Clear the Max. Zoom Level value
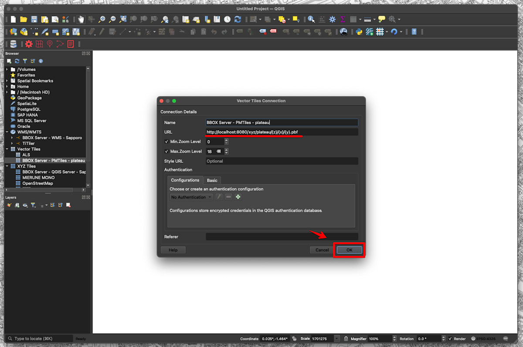The width and height of the screenshot is (523, 347). [x=219, y=152]
